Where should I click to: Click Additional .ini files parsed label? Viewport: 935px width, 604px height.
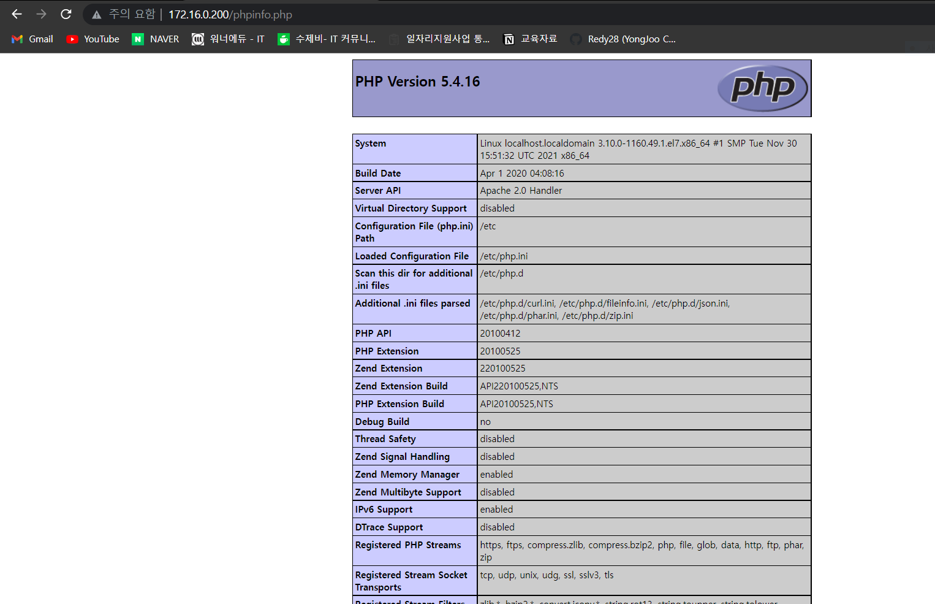pos(413,304)
